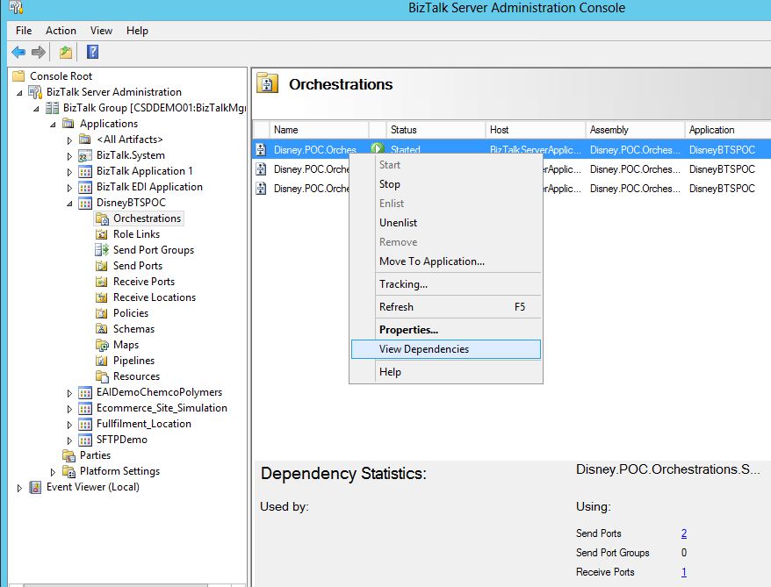The height and width of the screenshot is (587, 771).
Task: Click the Pipelines icon
Action: click(x=101, y=361)
